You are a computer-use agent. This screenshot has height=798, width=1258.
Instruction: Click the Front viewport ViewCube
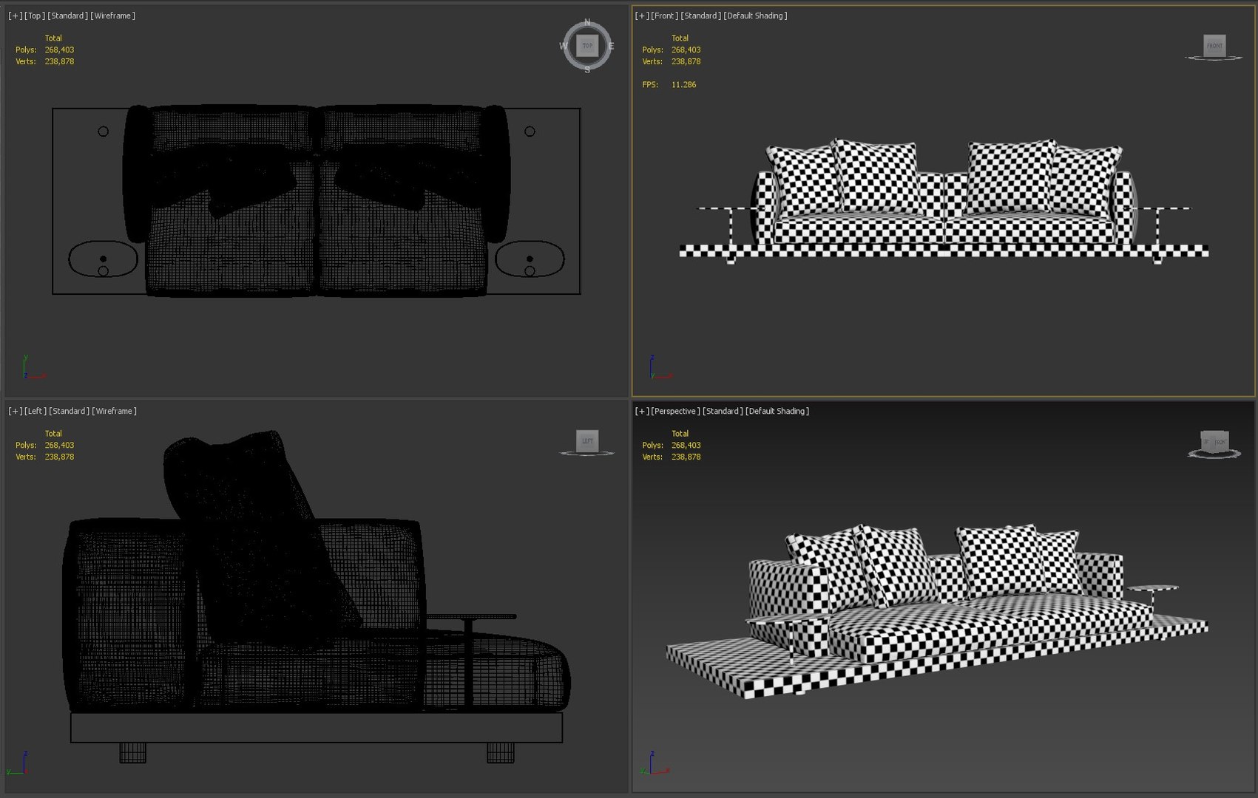[x=1214, y=46]
